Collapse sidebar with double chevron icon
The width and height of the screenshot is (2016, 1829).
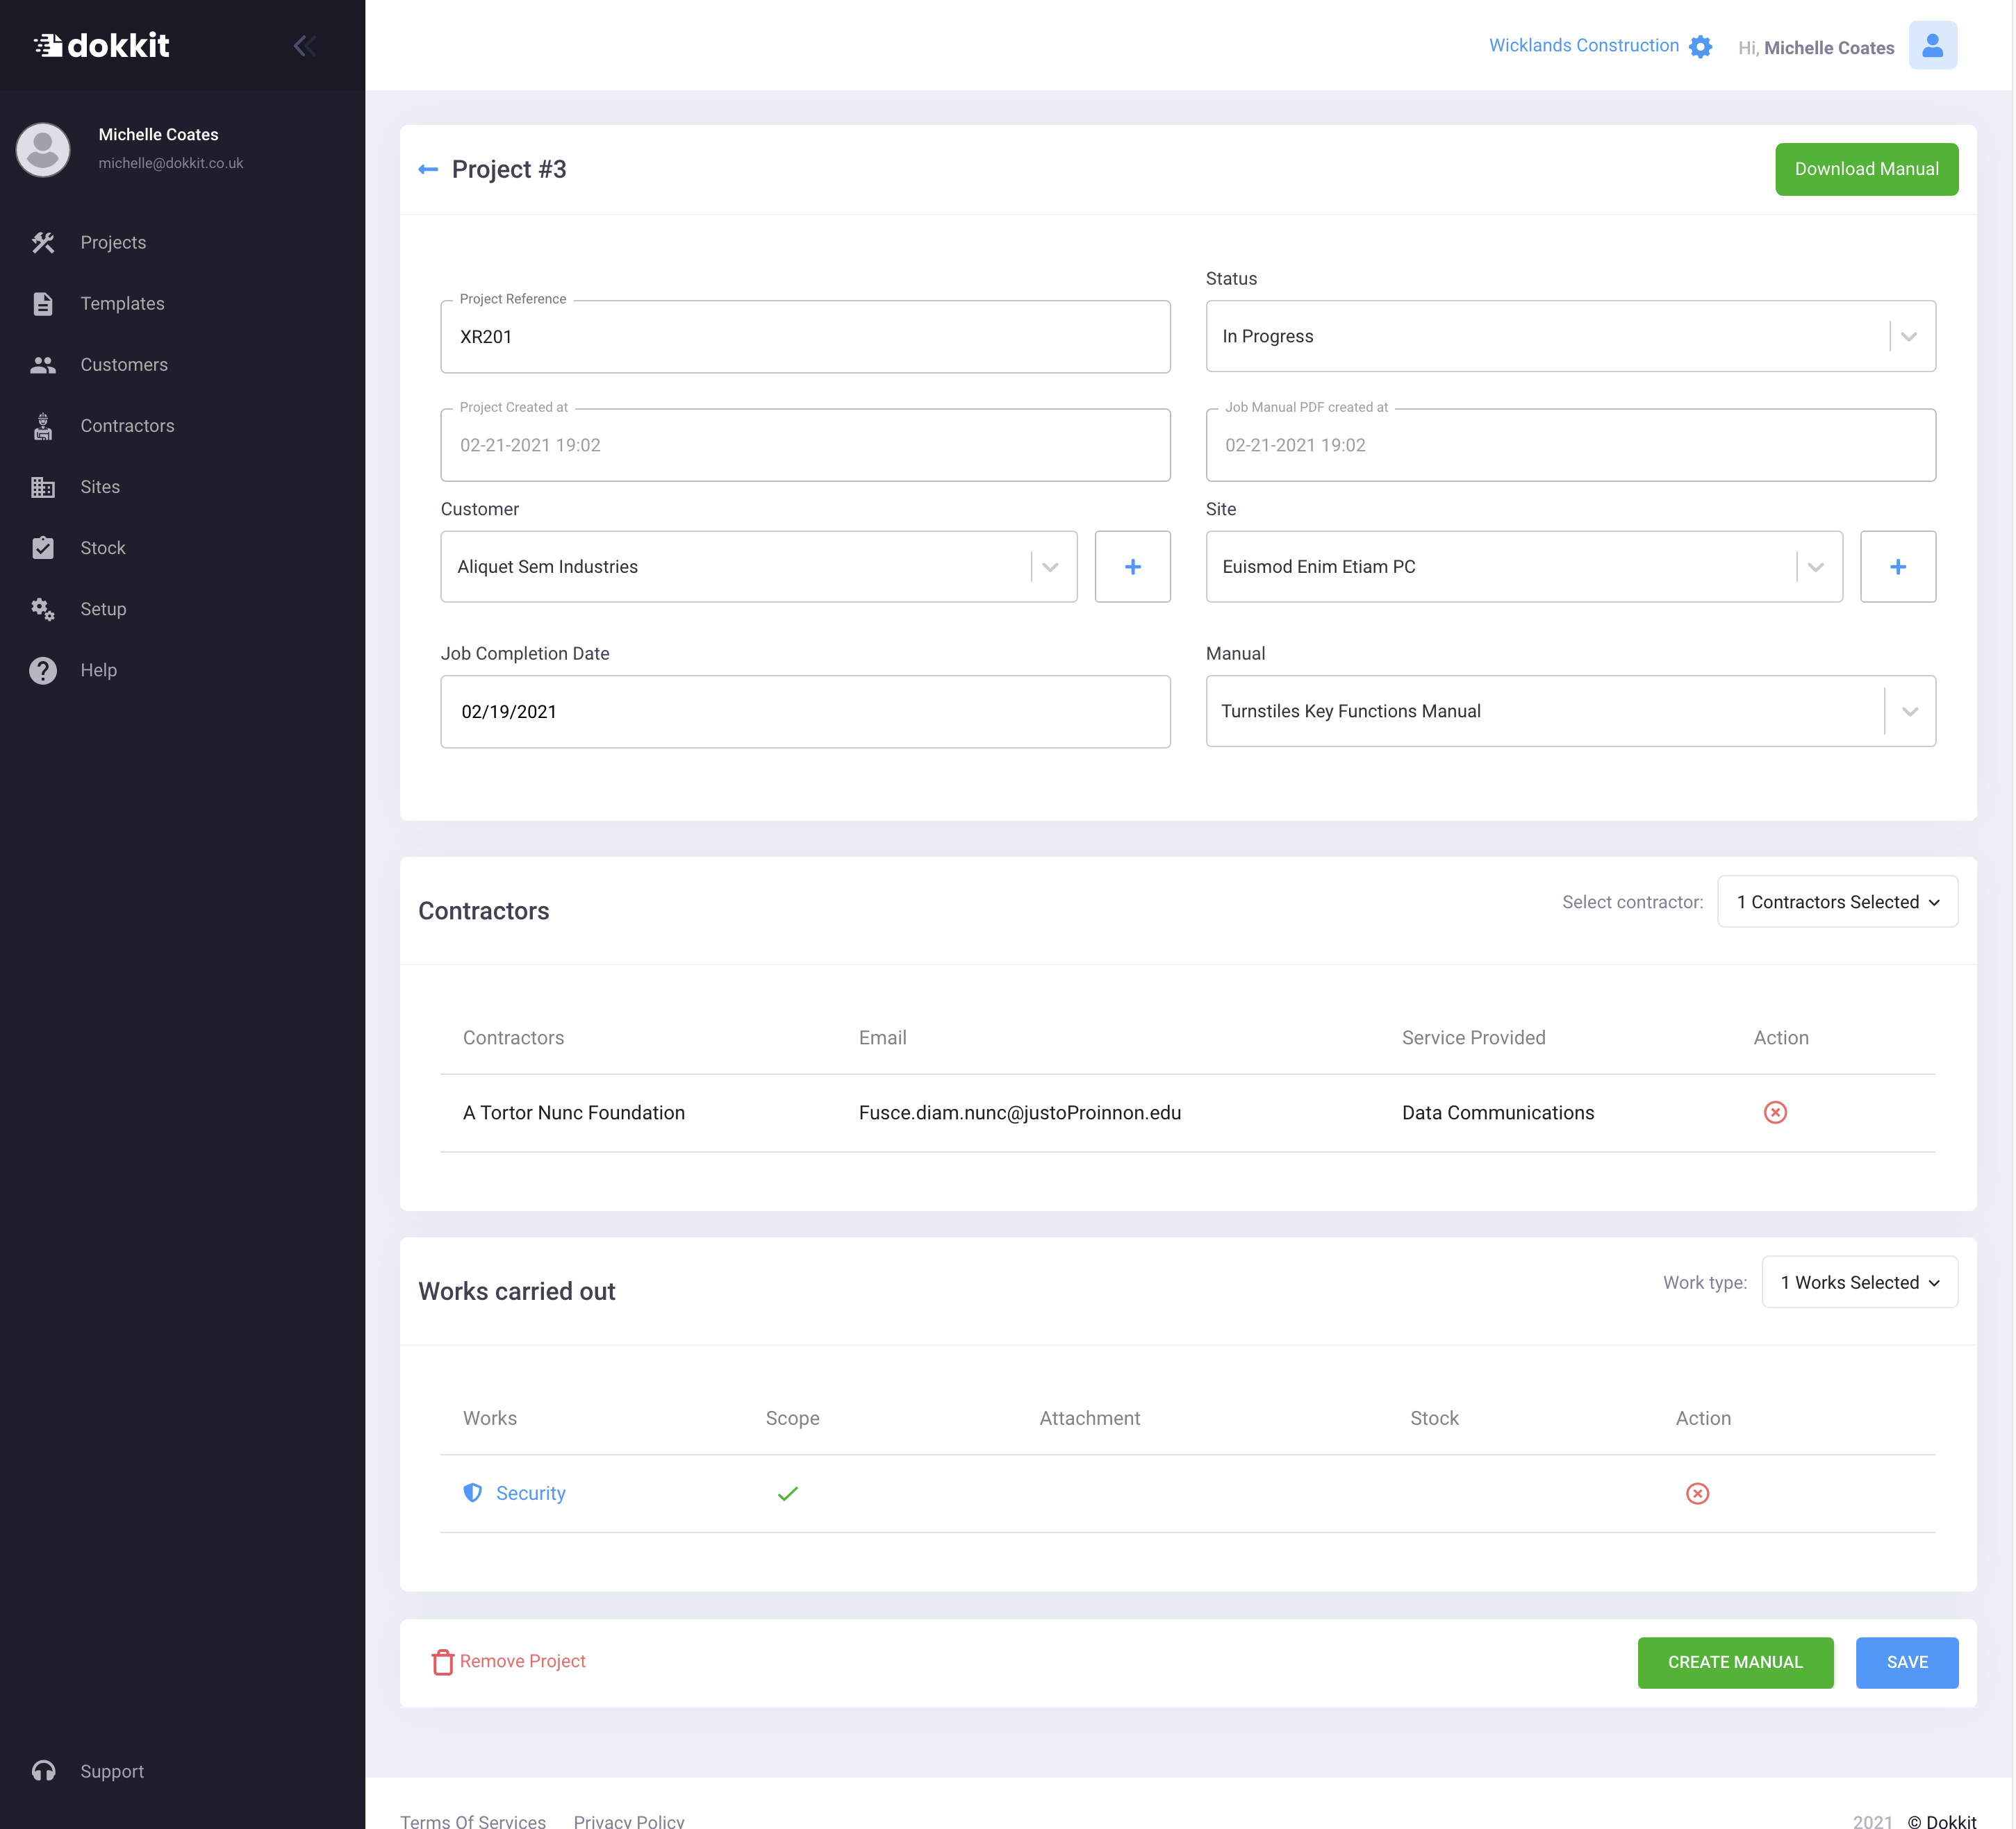pyautogui.click(x=305, y=46)
